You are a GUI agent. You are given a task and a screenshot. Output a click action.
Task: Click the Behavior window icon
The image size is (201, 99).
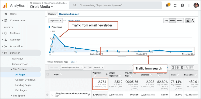coord(6,53)
